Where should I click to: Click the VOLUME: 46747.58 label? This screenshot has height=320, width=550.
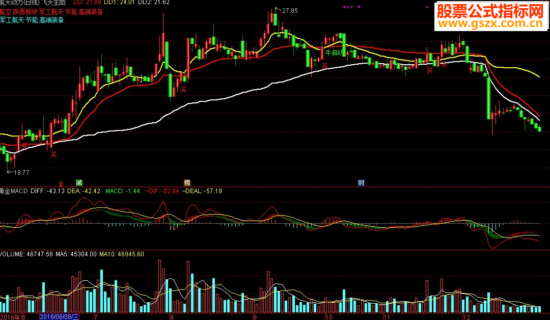[x=26, y=254]
